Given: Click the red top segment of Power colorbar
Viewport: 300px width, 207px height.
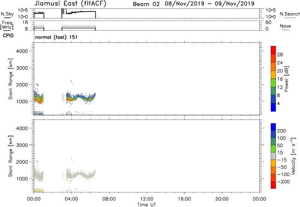Looking at the screenshot, I should coord(273,50).
